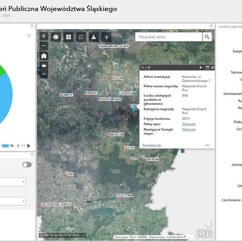Open the filter widget in map toolbar
This screenshot has width=242, height=242.
tap(106, 37)
